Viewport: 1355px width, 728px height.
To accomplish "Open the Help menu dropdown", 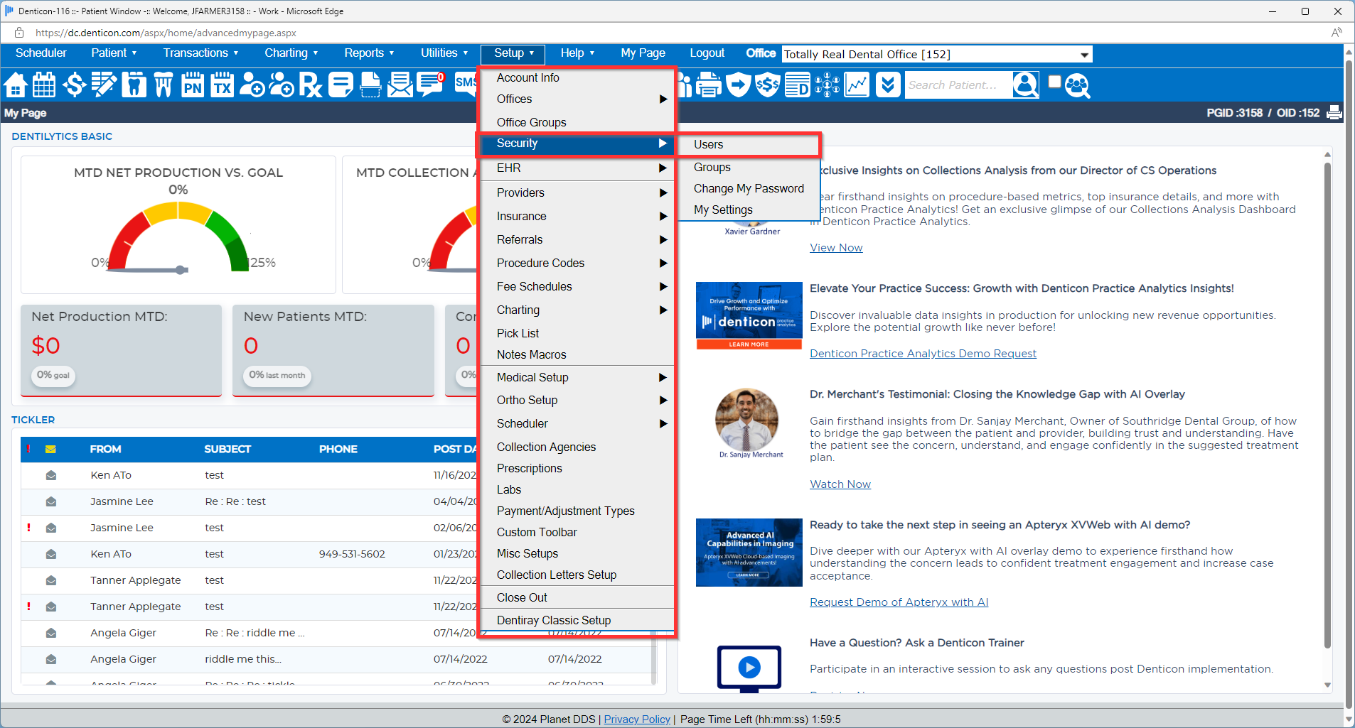I will [577, 53].
